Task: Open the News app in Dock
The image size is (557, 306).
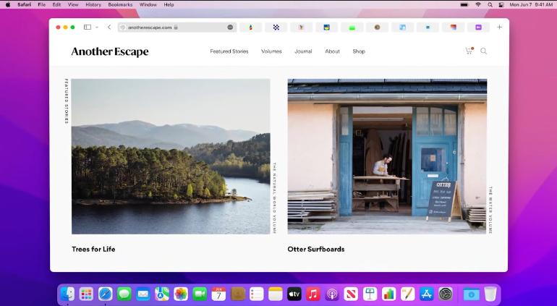Action: (x=351, y=294)
